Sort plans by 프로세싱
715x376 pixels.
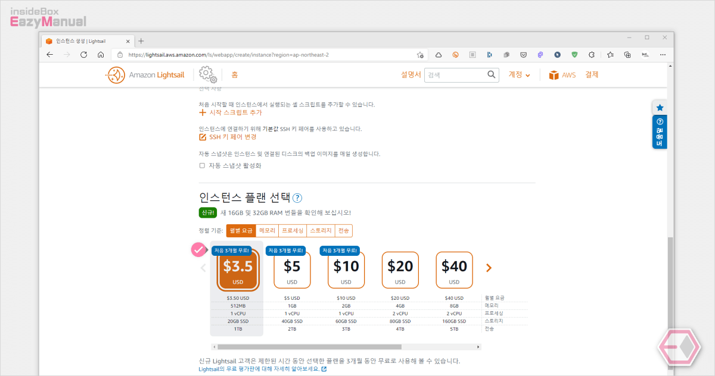[x=292, y=231]
